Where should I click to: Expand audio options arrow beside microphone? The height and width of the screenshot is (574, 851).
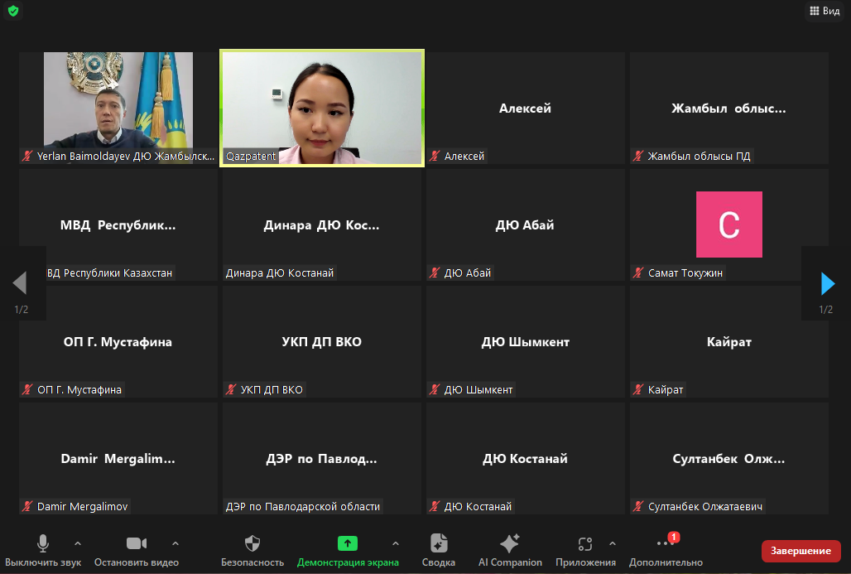click(x=78, y=543)
